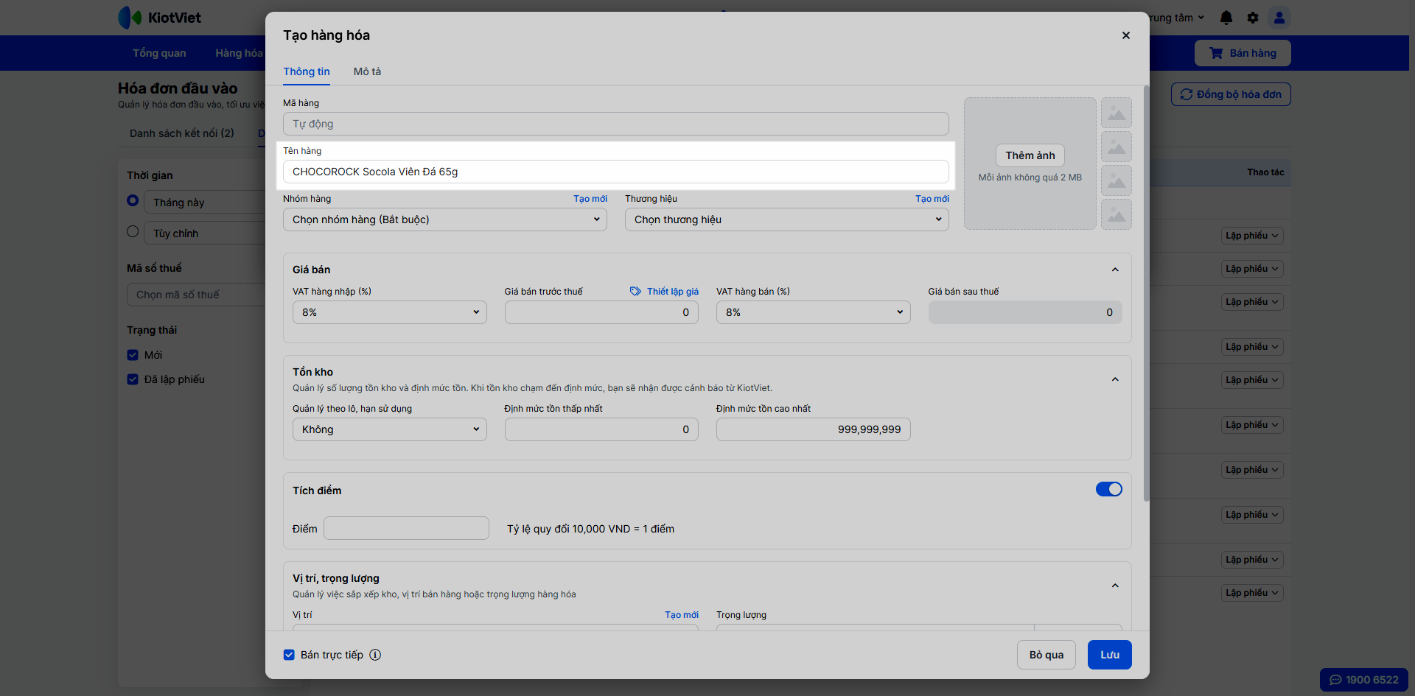Collapse the Giá bán section
Viewport: 1415px width, 696px height.
(1115, 270)
